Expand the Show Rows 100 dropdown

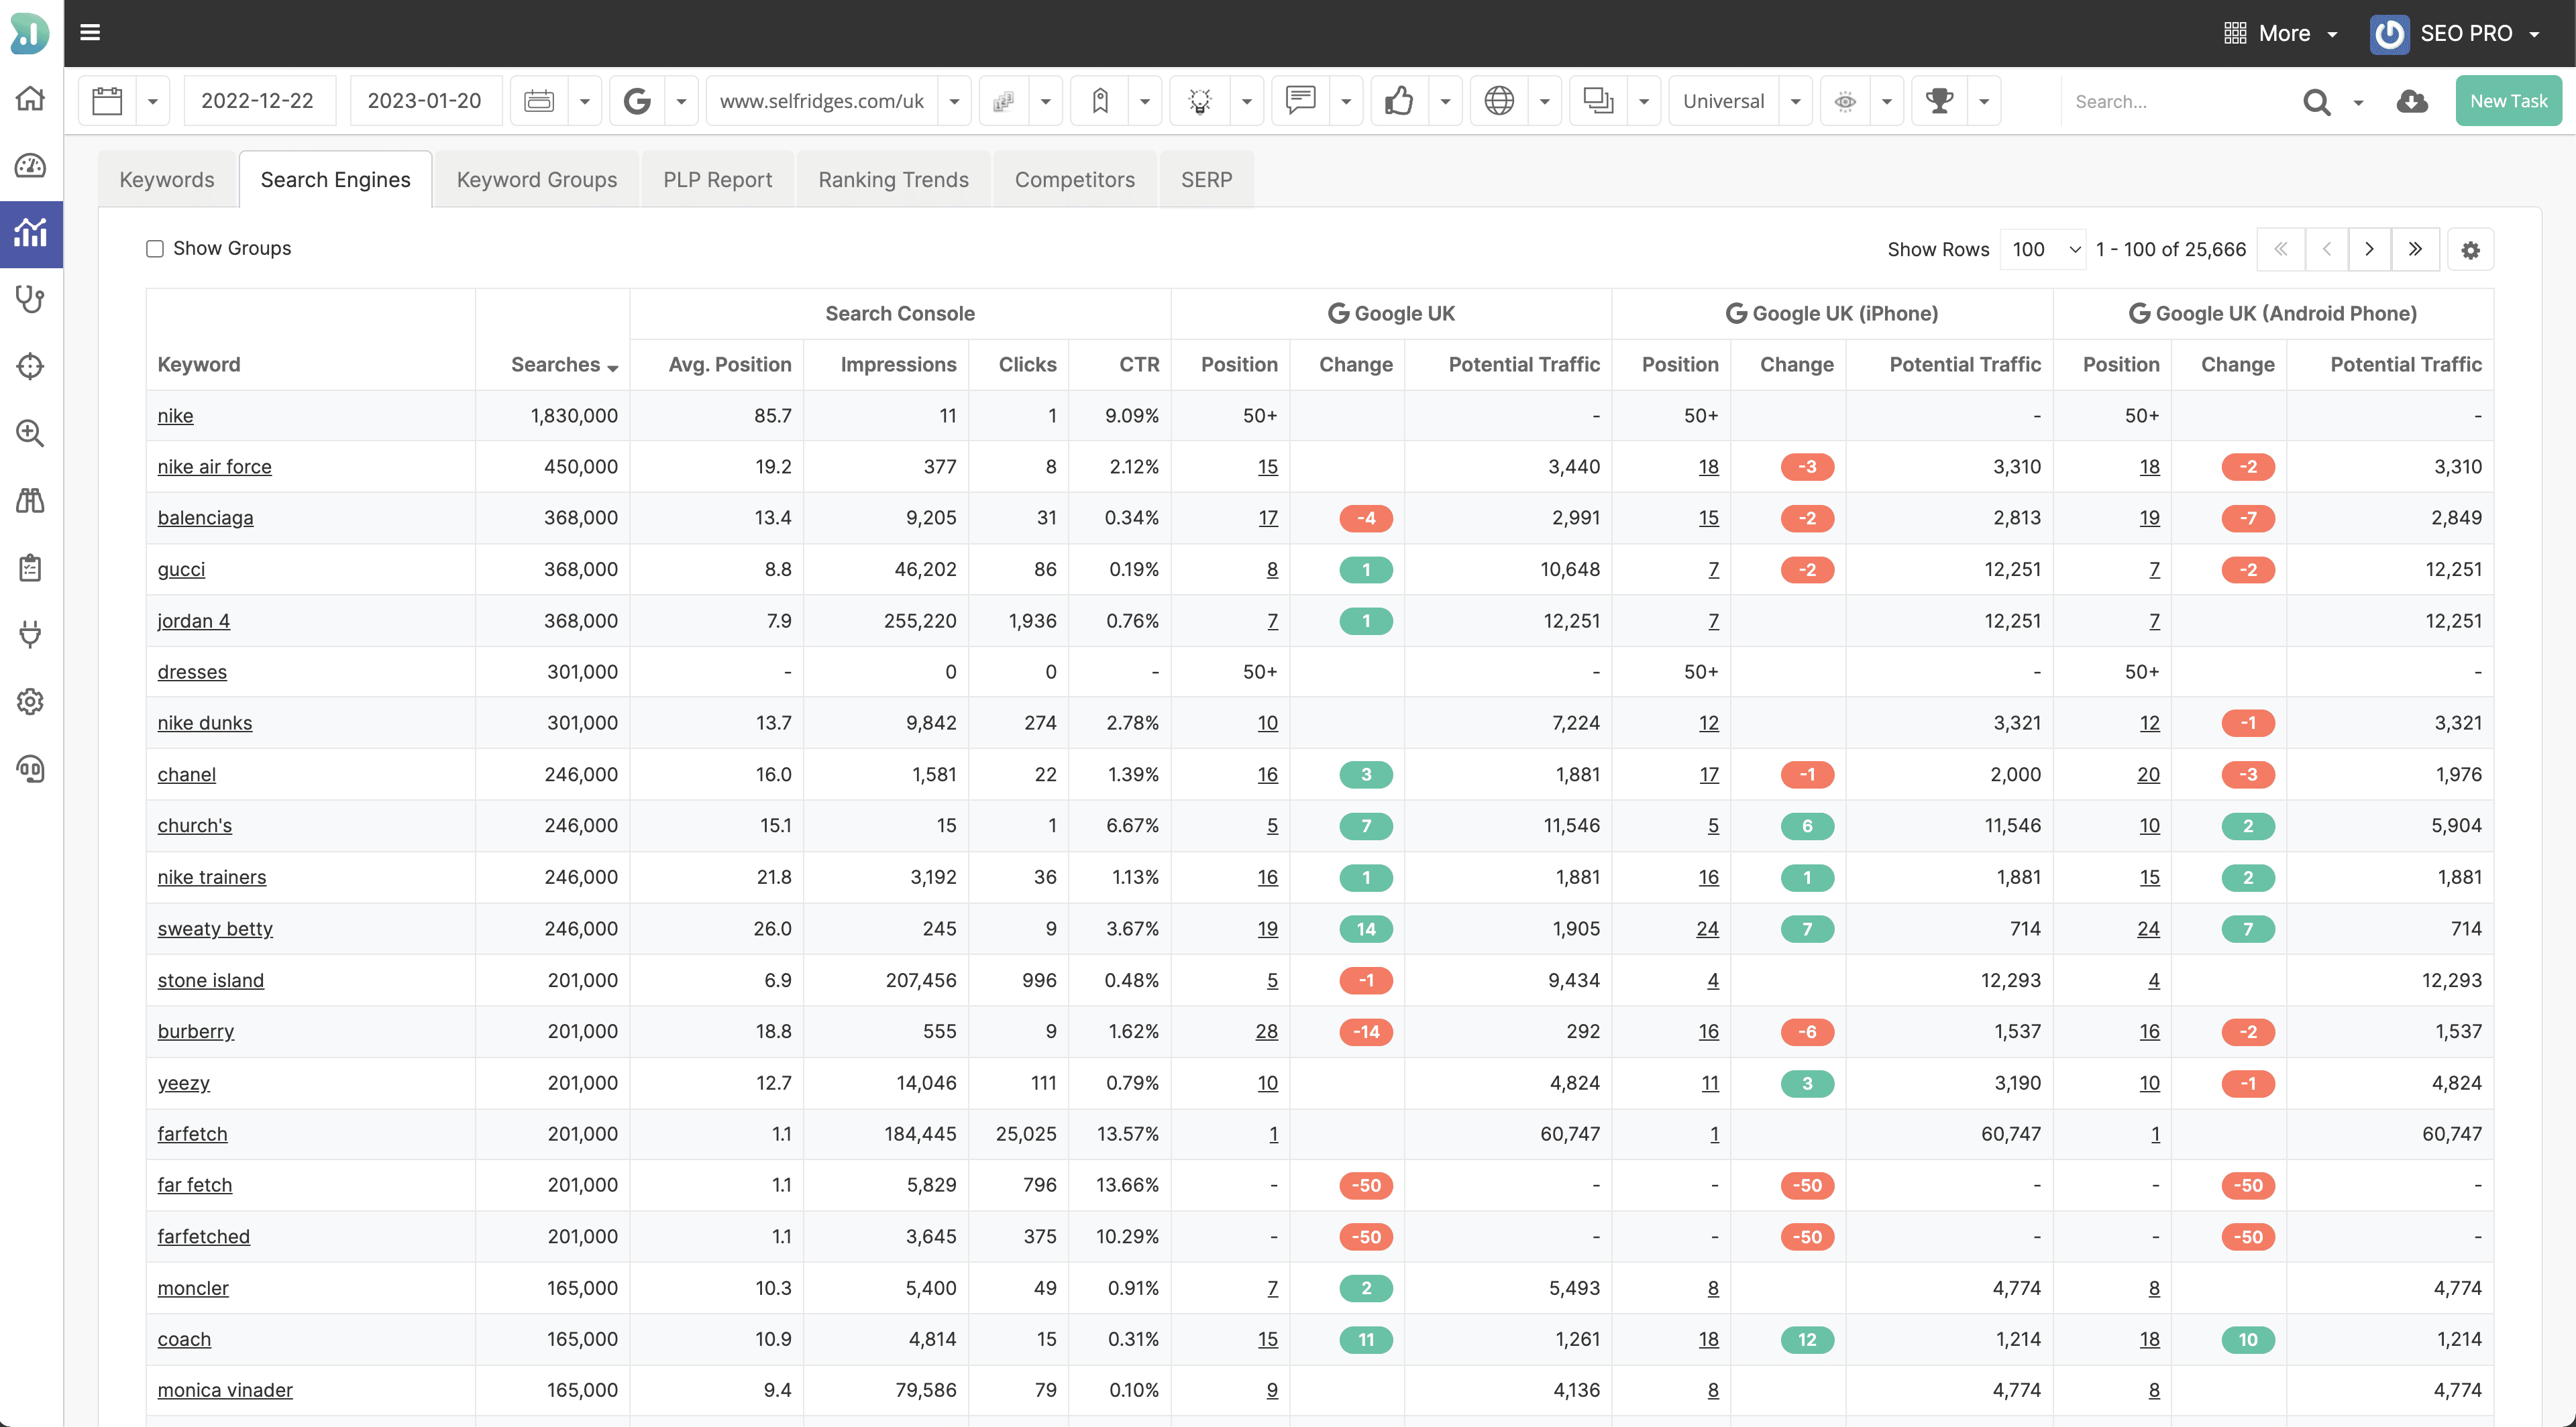coord(2044,250)
